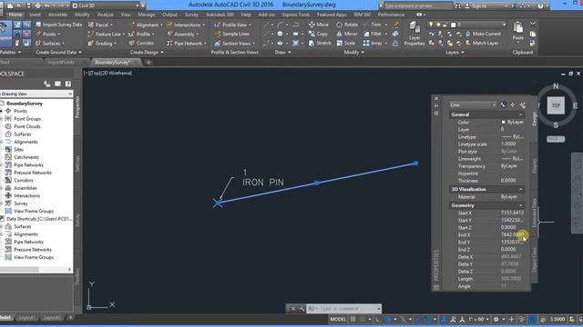Image resolution: width=583 pixels, height=327 pixels.
Task: Collapse the General section in Properties
Action: click(520, 114)
